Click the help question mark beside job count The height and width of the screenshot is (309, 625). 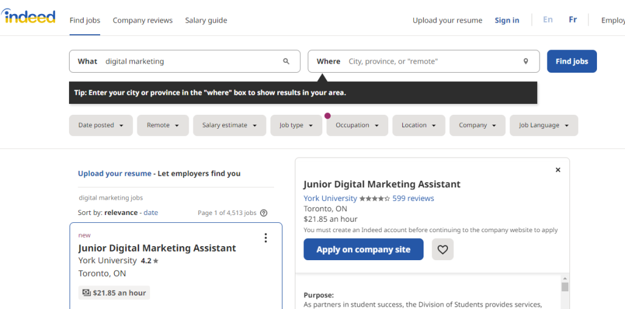(264, 213)
